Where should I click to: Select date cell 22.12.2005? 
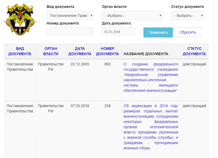(x=80, y=64)
